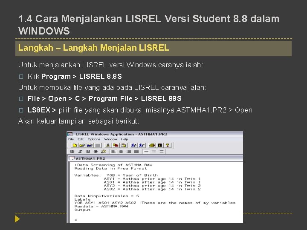Click the LISREL application title bar icon
The image size is (307, 230).
pyautogui.click(x=70, y=134)
